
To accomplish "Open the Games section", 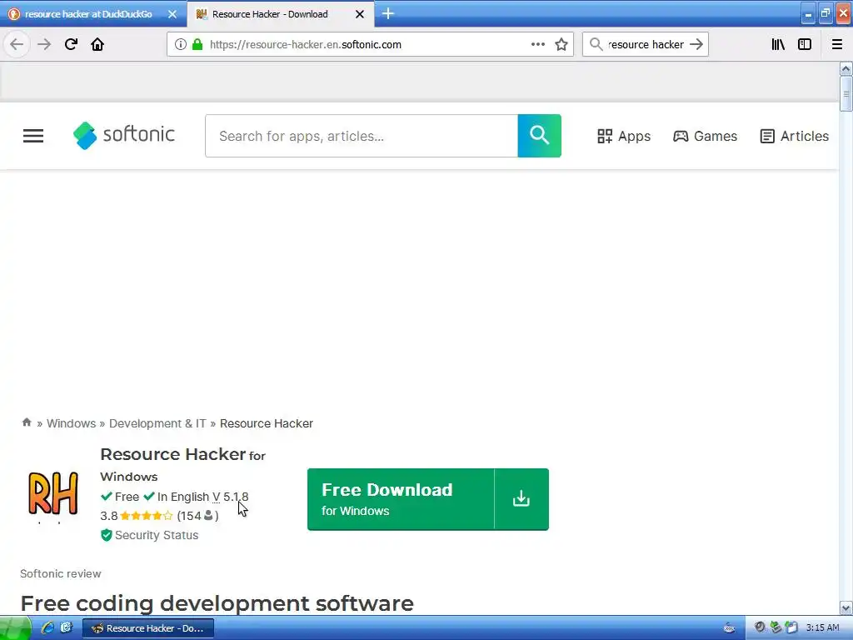I will 705,136.
